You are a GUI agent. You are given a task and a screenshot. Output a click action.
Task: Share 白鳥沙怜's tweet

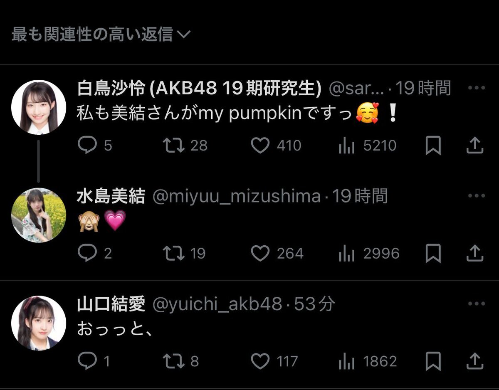point(474,146)
